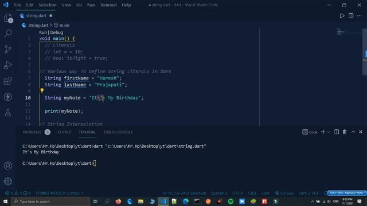Run the code with the play icon
367x206 pixels.
click(342, 15)
